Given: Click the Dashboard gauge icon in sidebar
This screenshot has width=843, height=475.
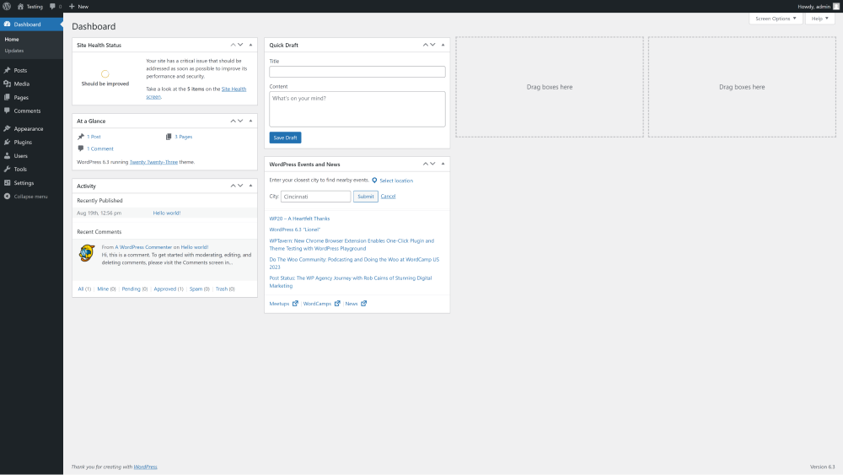Looking at the screenshot, I should [x=7, y=24].
